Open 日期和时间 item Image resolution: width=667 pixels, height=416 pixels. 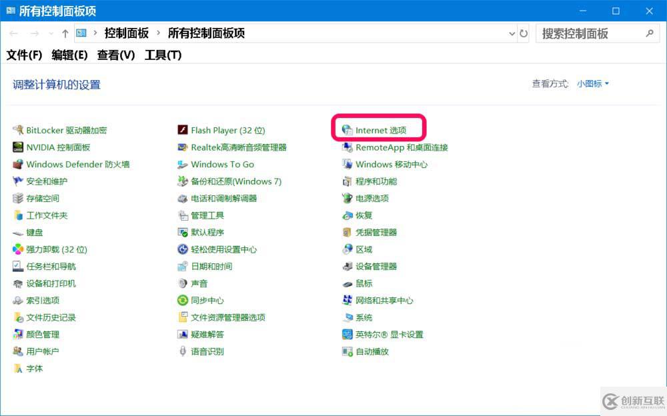point(211,266)
